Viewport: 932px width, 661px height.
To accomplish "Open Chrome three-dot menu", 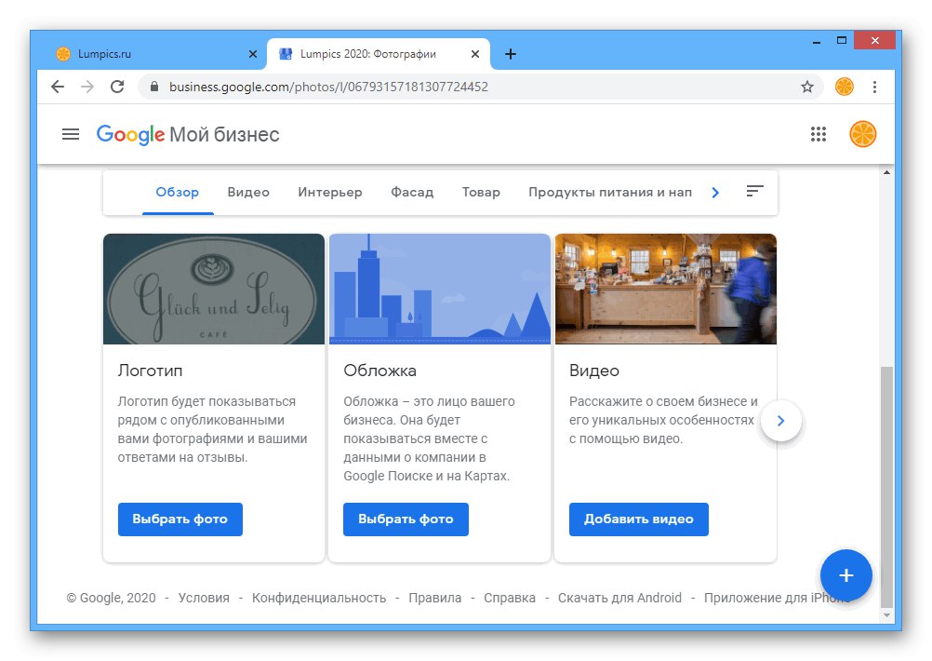I will [874, 87].
